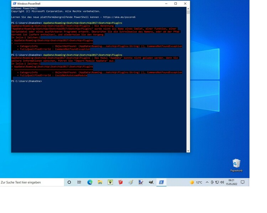Click the green train icon on the taskbar
Screen dimensions: 267x213
coord(110,182)
